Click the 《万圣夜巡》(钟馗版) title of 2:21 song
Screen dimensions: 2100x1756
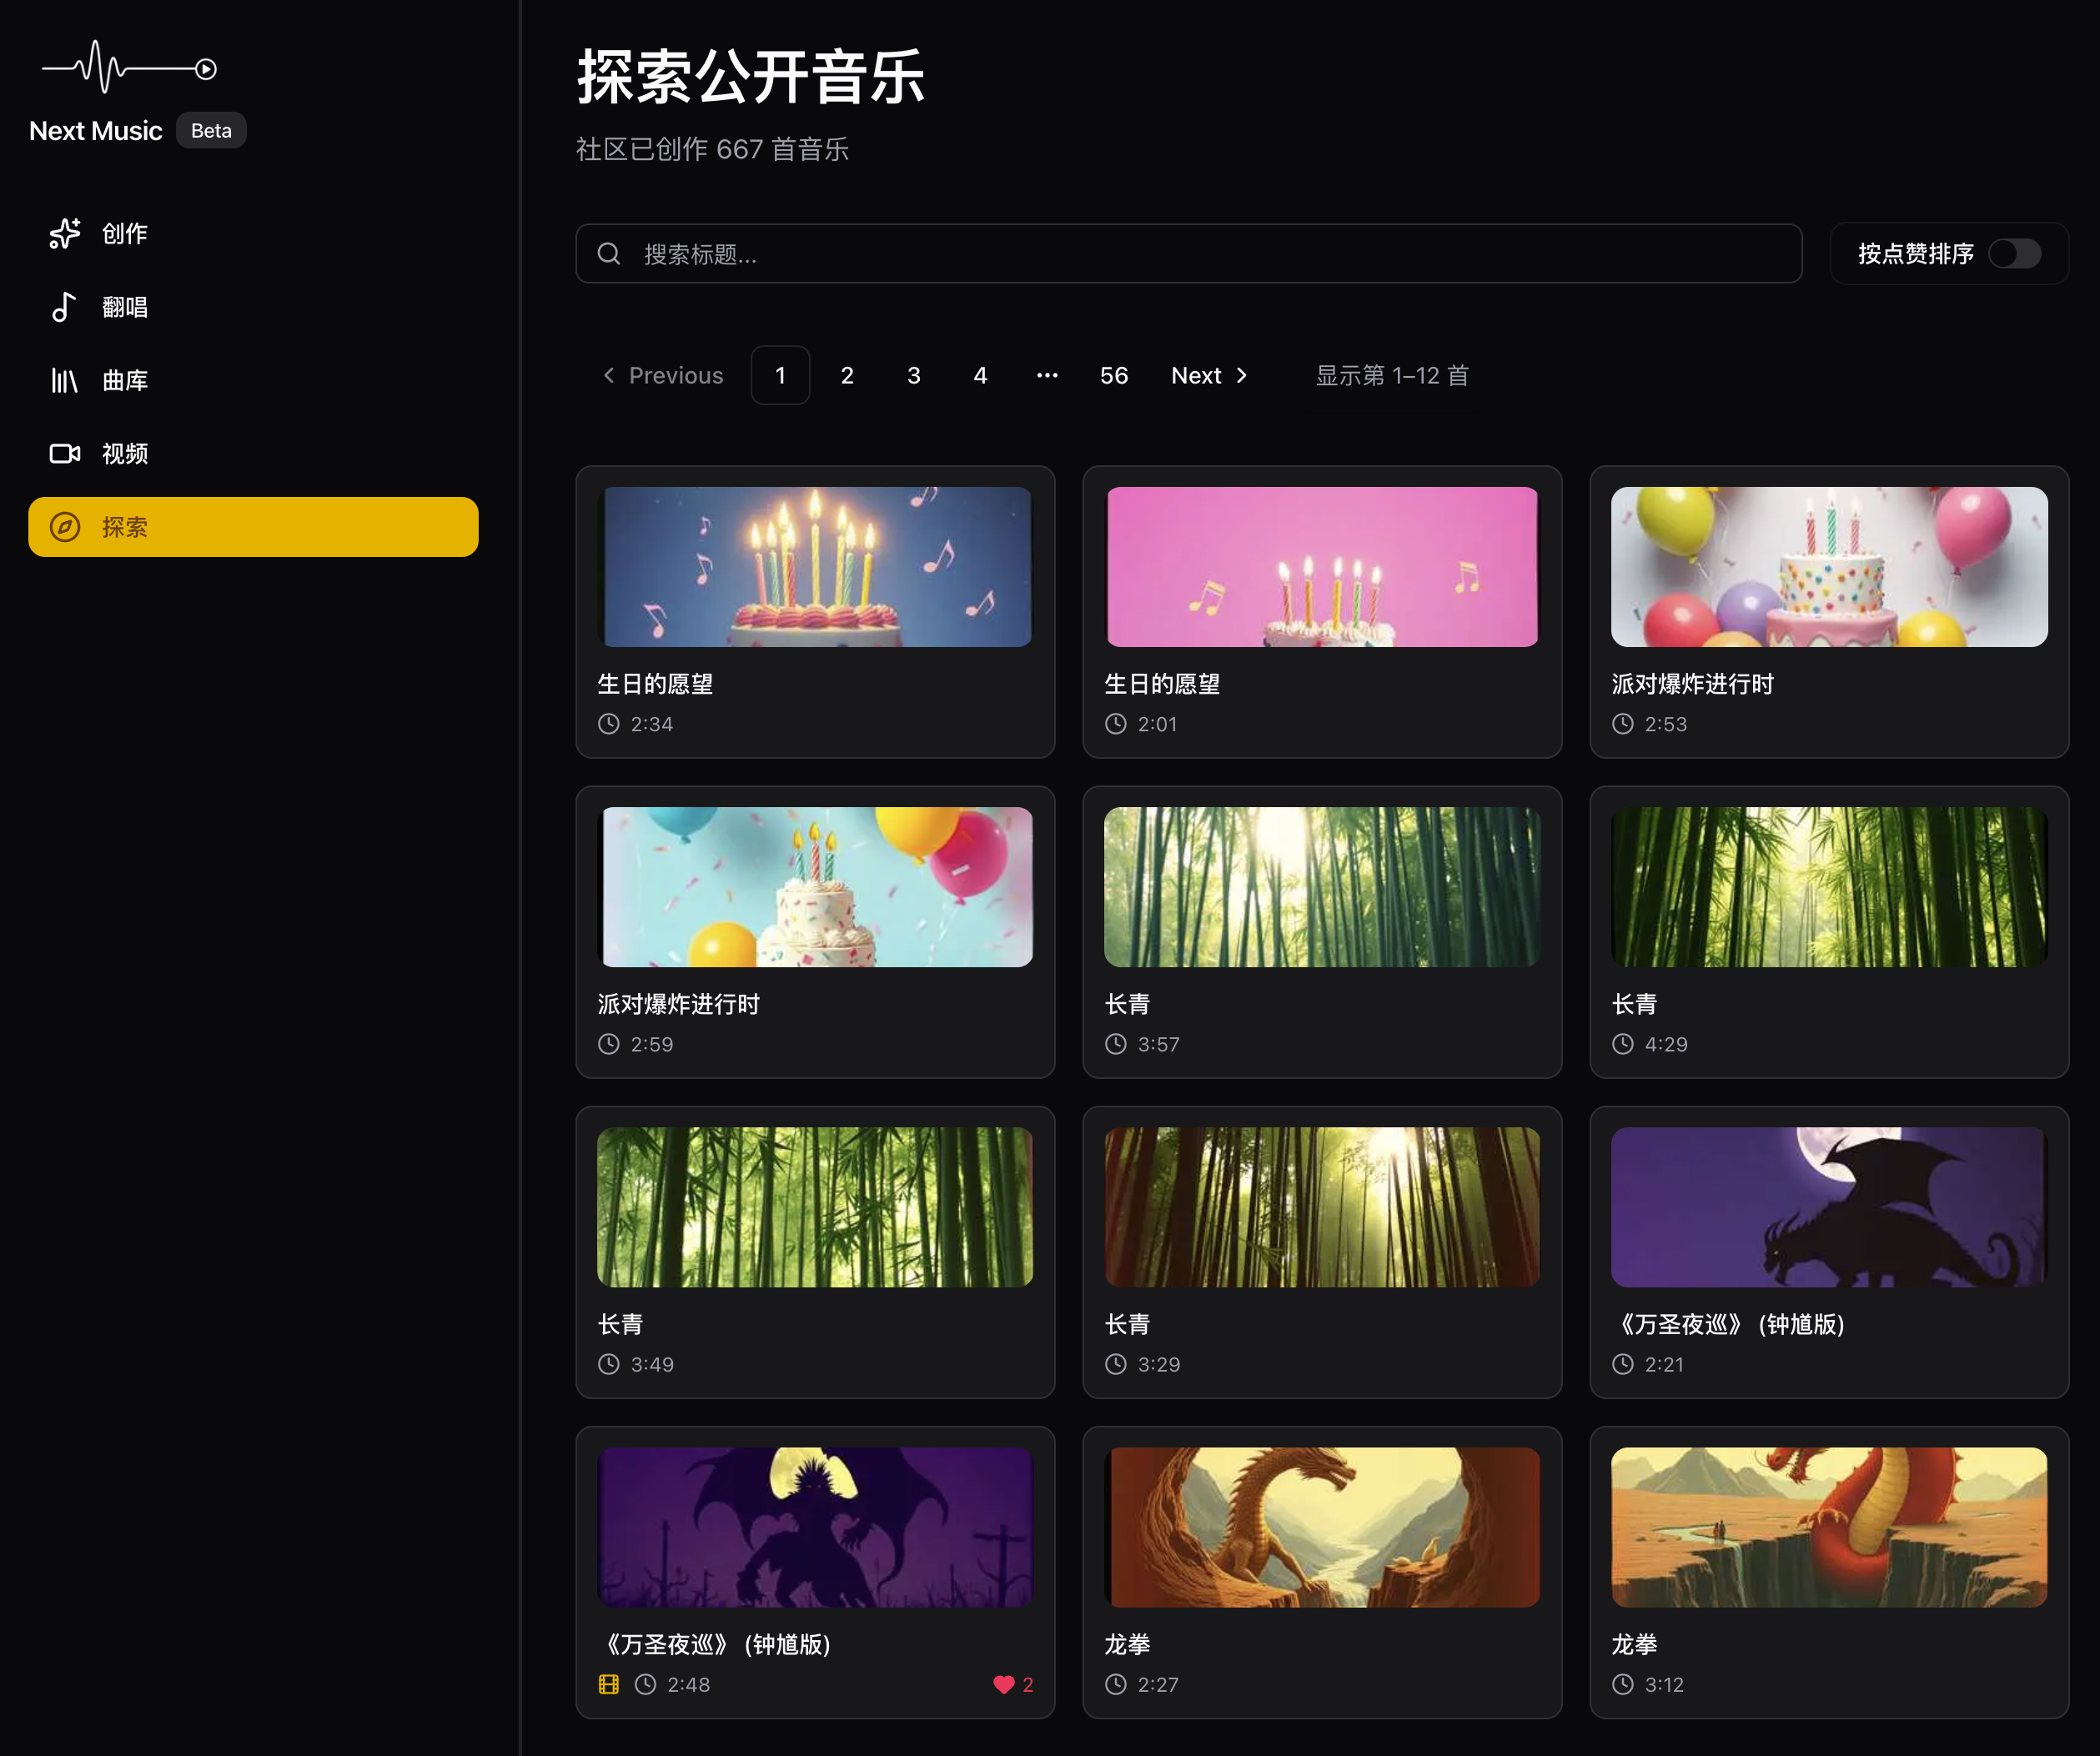[1728, 1324]
